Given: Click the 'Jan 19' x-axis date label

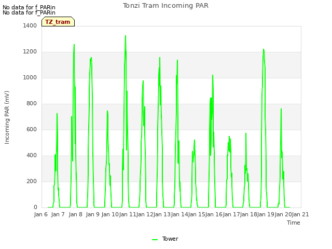Looking at the screenshot, I should point(266,214).
